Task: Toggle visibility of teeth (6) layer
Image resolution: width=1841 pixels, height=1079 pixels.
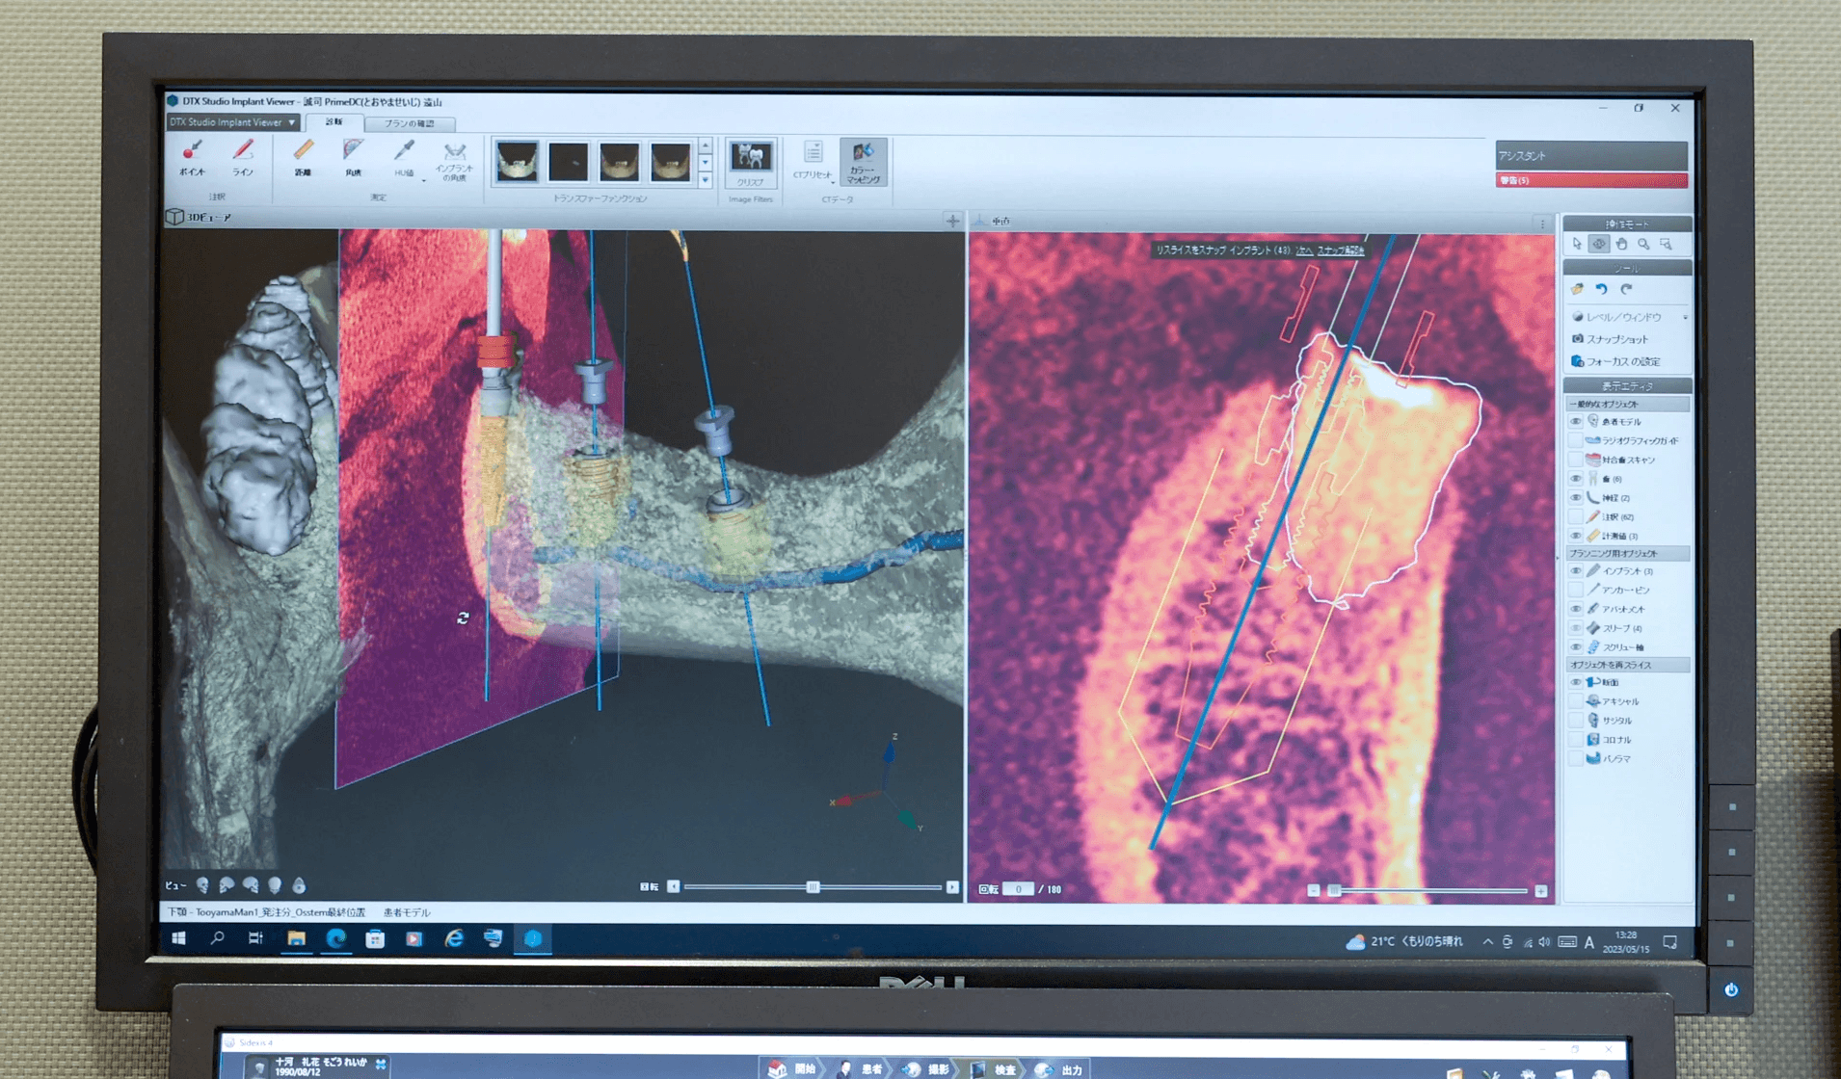Action: (x=1576, y=479)
